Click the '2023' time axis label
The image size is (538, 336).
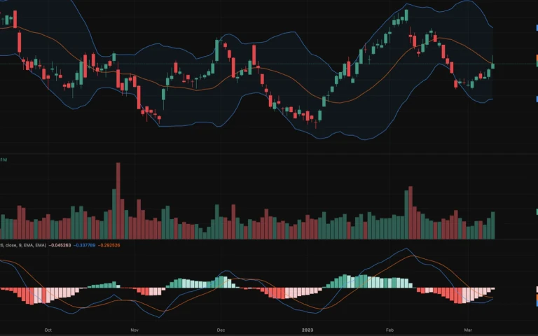pyautogui.click(x=308, y=330)
